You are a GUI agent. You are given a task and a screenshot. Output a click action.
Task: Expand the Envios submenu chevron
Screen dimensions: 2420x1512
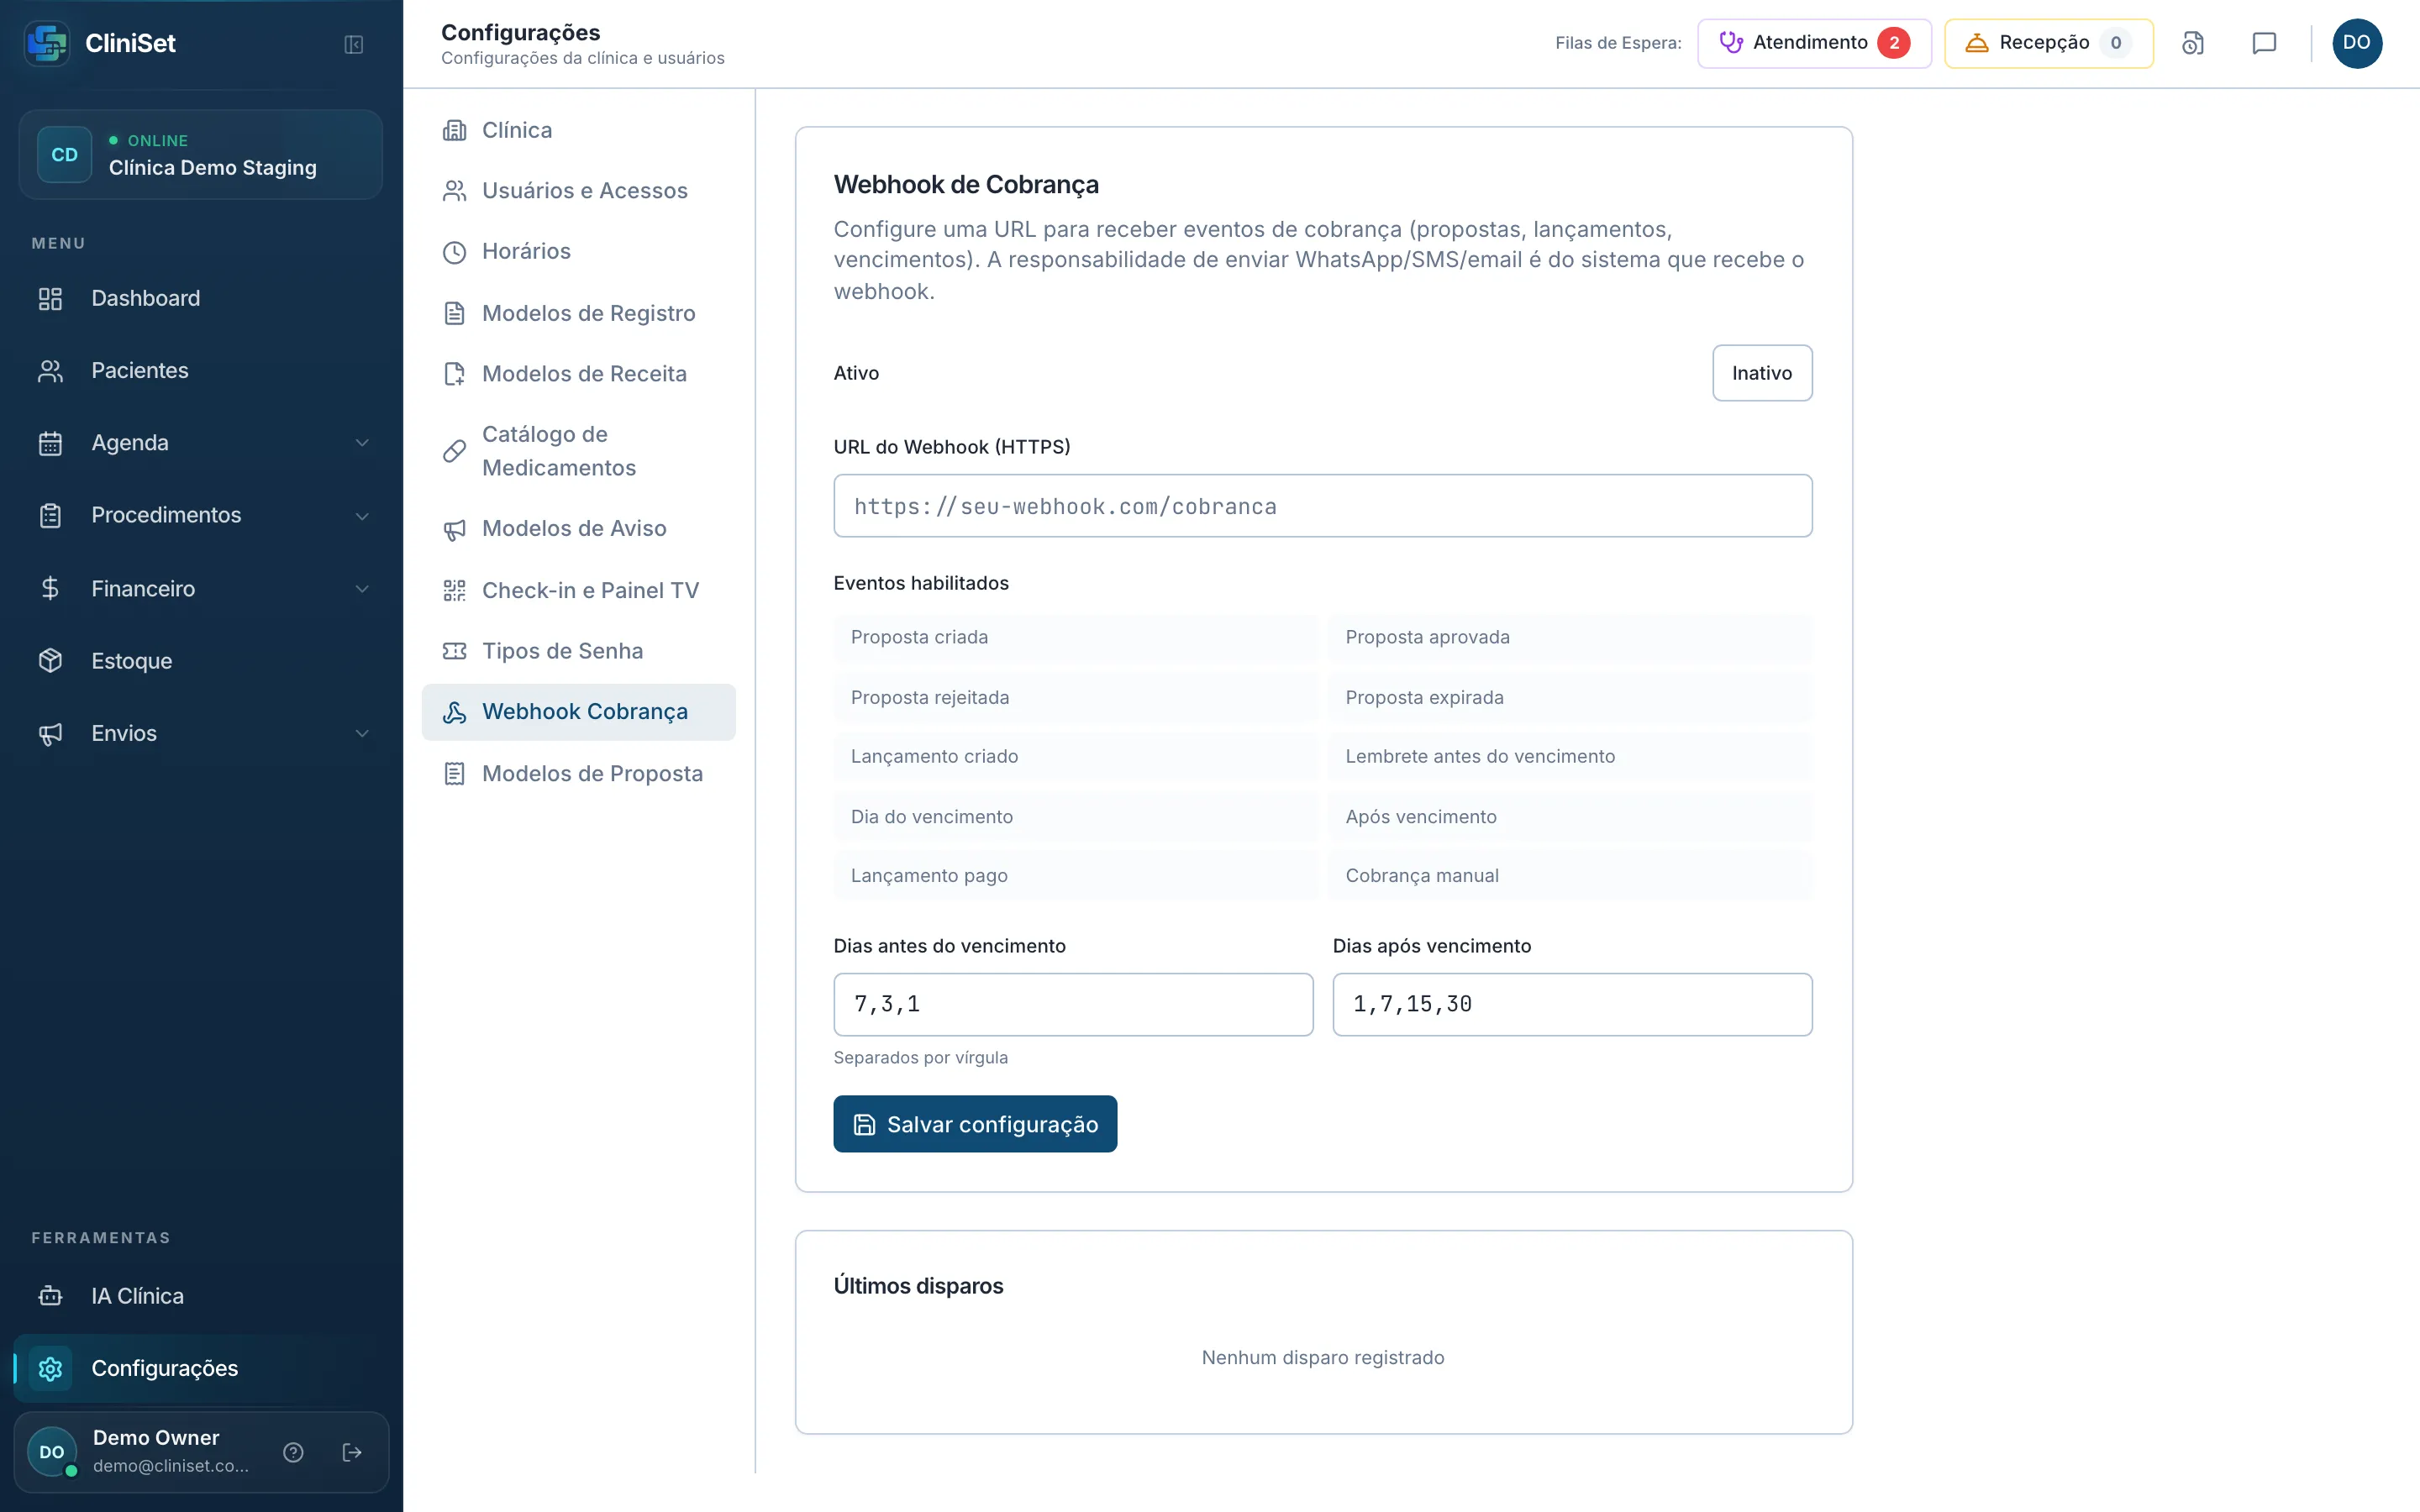click(x=362, y=733)
